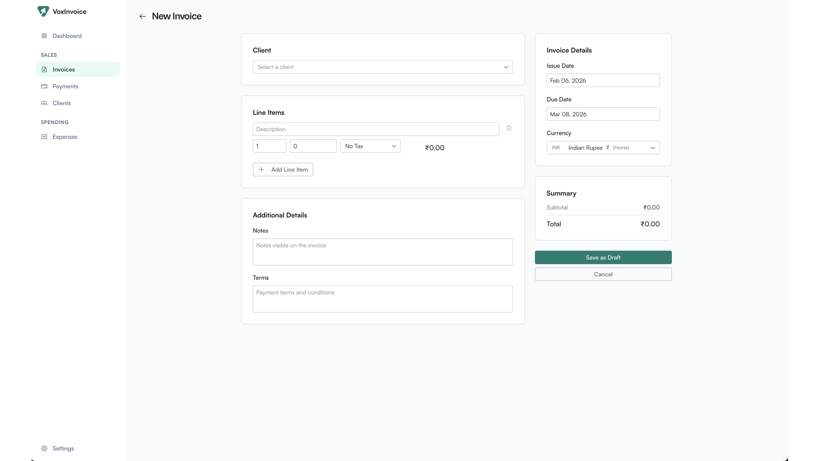Focus the Notes text area

click(x=382, y=252)
